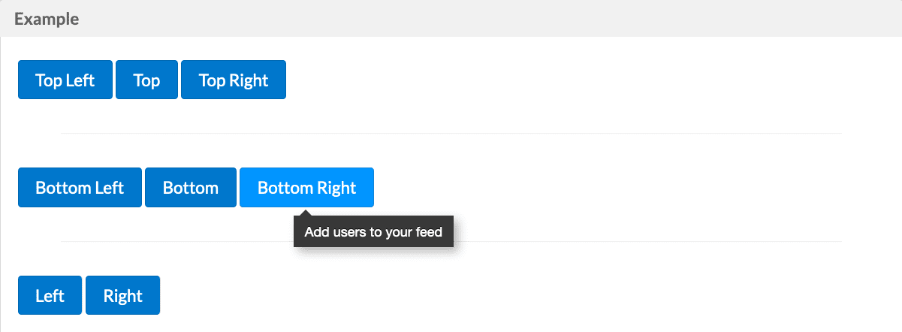902x332 pixels.
Task: Click the middle button of the Bottom row
Action: (x=191, y=187)
